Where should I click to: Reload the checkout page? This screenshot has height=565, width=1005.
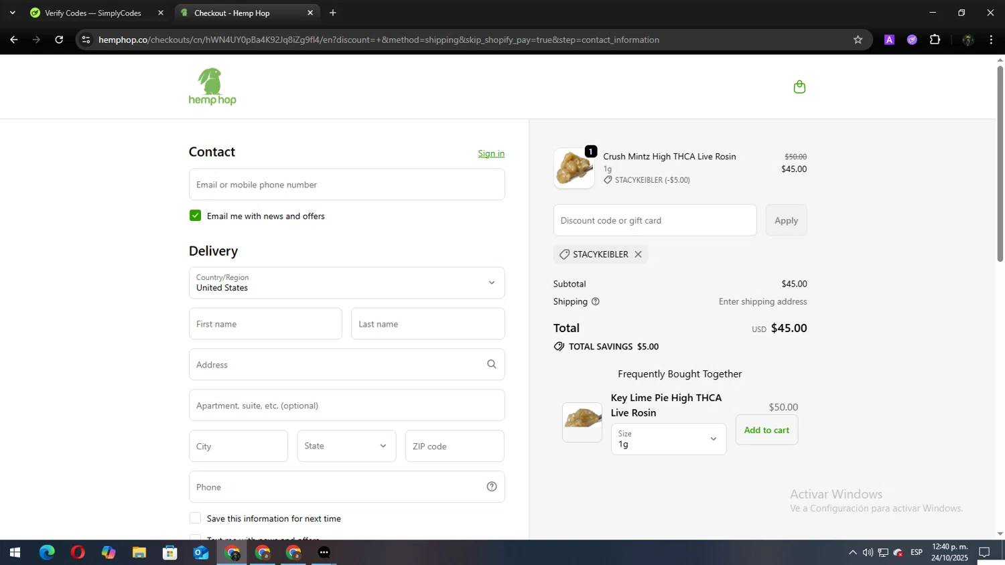[59, 39]
